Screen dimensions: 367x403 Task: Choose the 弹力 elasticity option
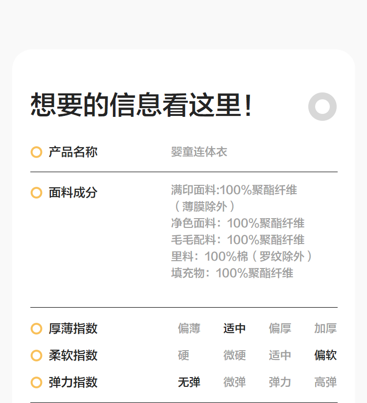pyautogui.click(x=280, y=382)
